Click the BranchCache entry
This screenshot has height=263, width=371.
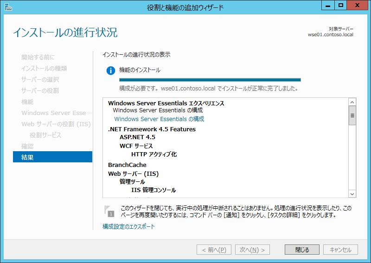click(x=127, y=165)
